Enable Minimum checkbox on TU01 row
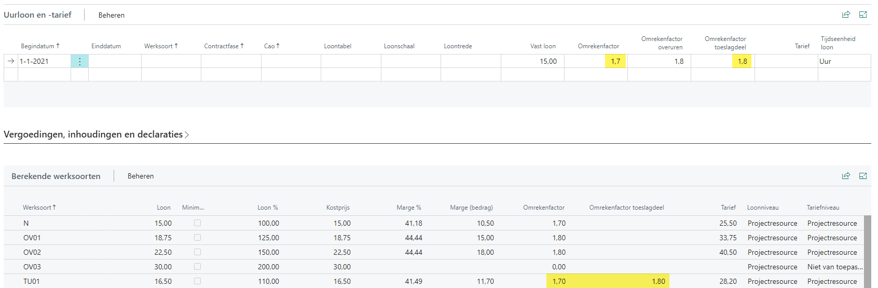The image size is (878, 288). [197, 281]
